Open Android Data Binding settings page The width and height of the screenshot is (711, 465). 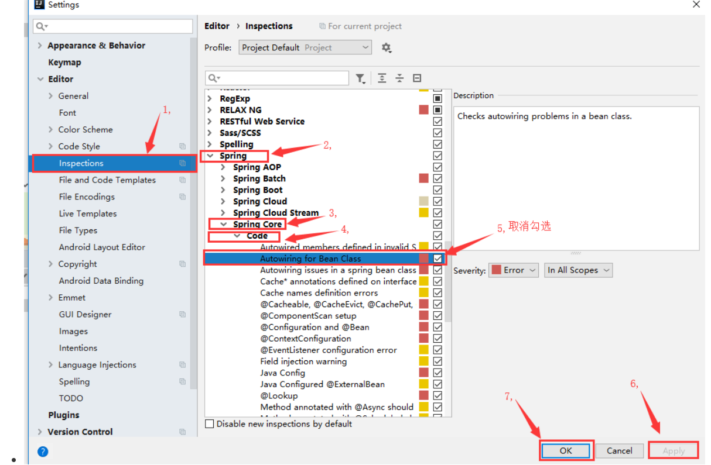coord(101,281)
